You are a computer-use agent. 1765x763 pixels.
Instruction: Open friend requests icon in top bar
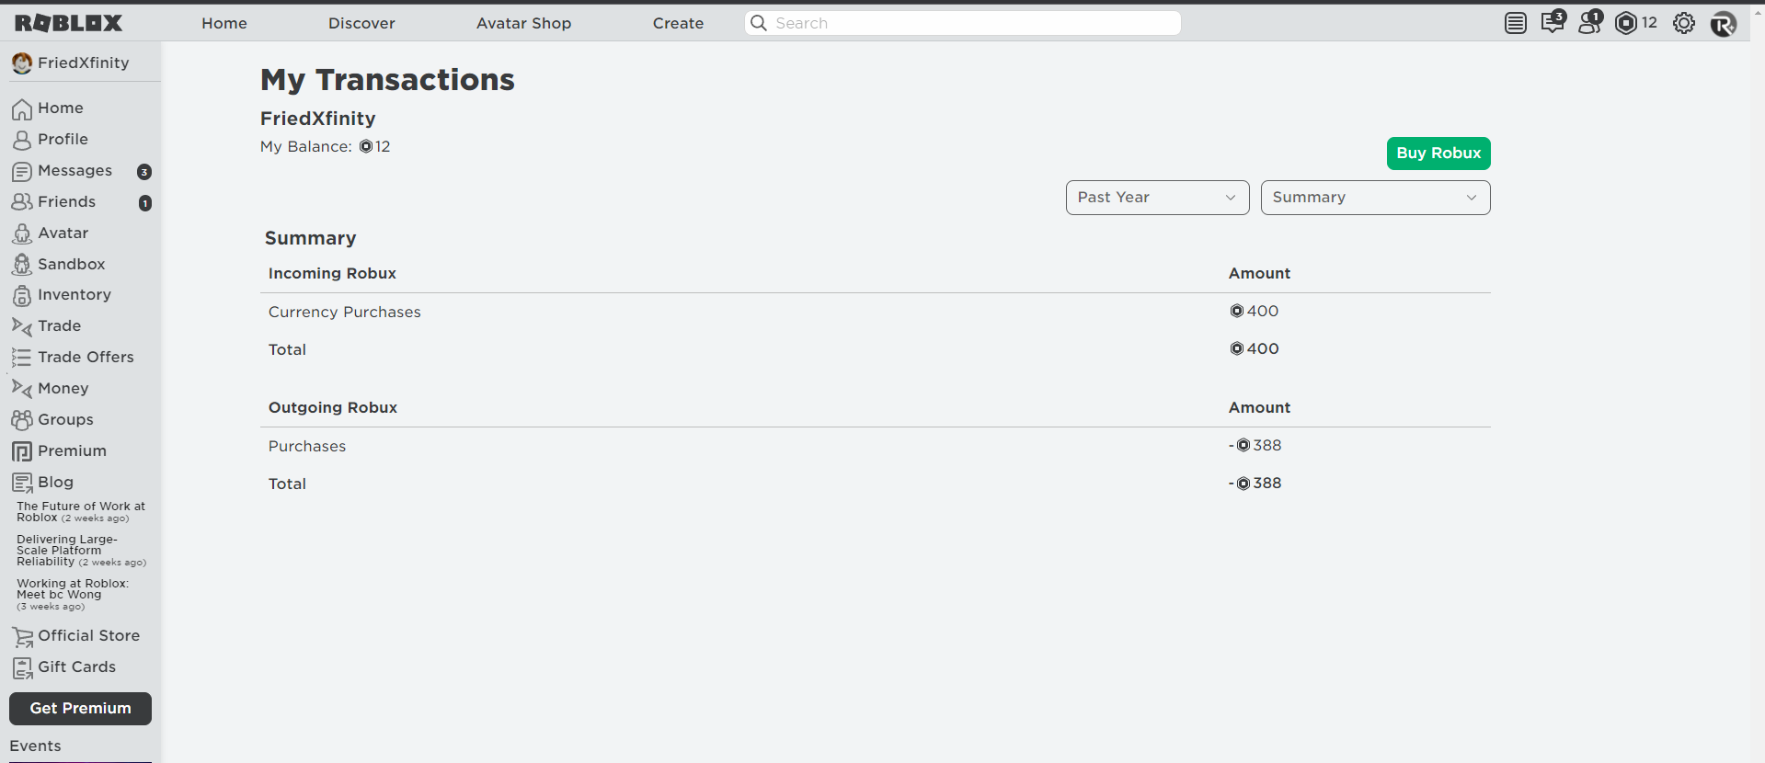coord(1590,22)
